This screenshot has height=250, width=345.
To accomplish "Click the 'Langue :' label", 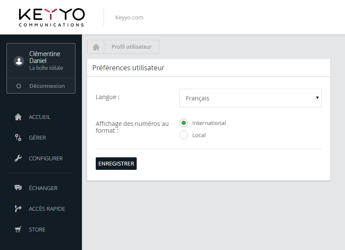I will [x=107, y=97].
